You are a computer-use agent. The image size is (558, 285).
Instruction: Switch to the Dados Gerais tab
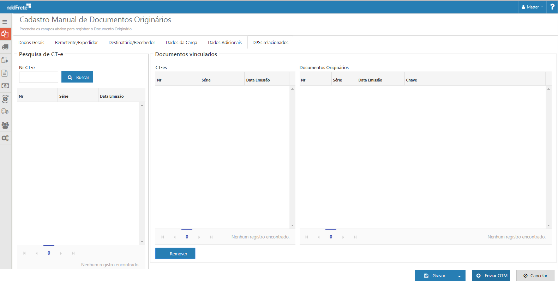(31, 43)
